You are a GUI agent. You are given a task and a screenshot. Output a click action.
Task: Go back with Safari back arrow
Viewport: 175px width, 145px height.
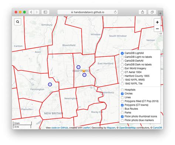click(31, 12)
